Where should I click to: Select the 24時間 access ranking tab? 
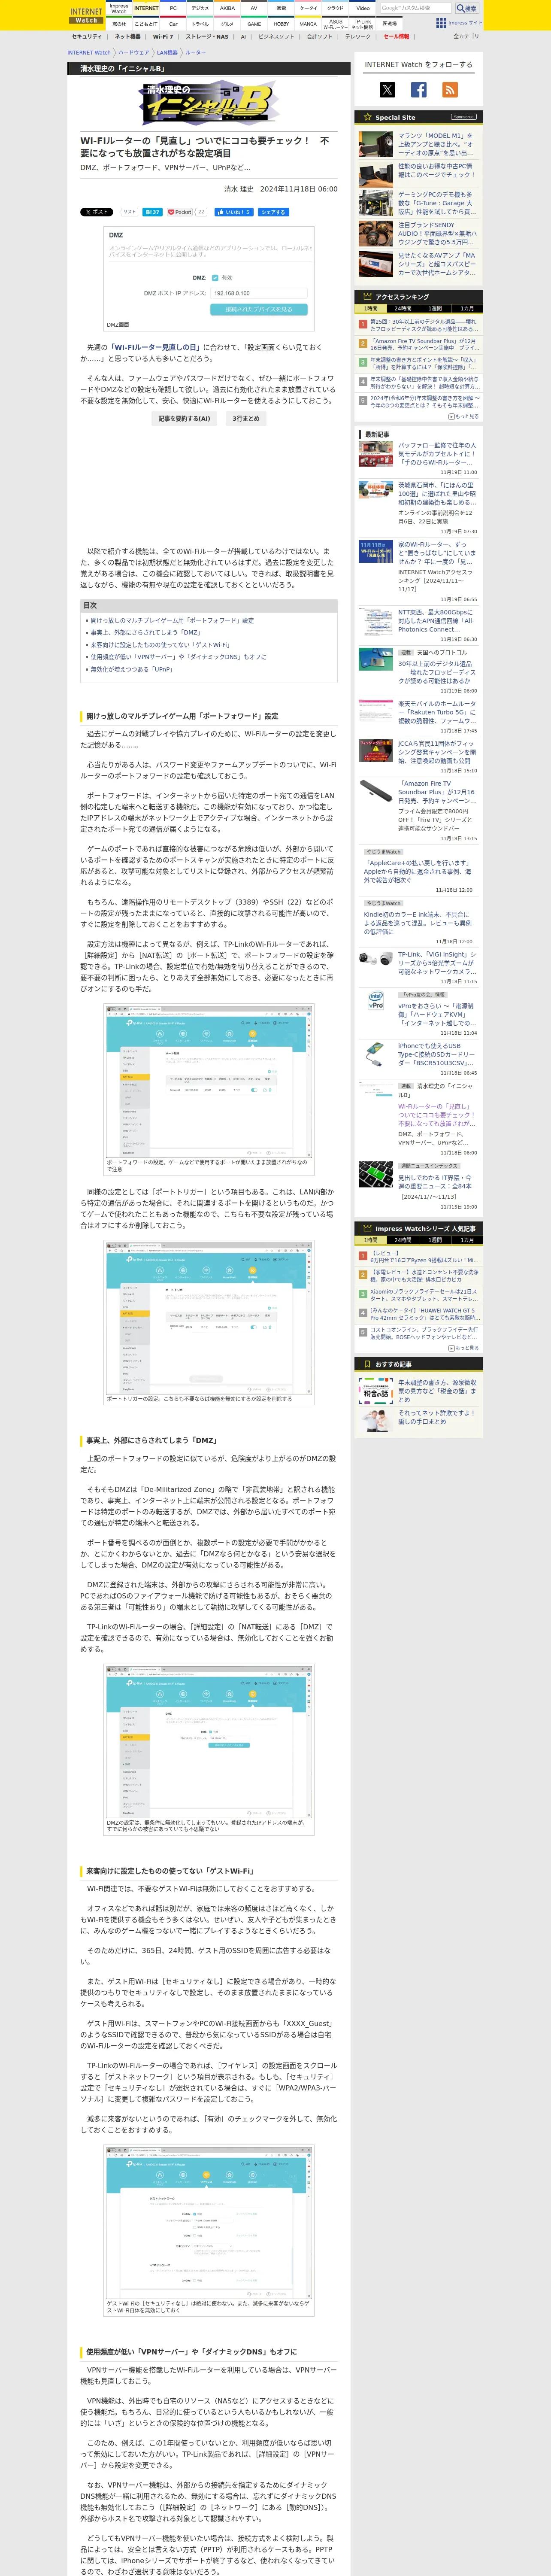403,309
